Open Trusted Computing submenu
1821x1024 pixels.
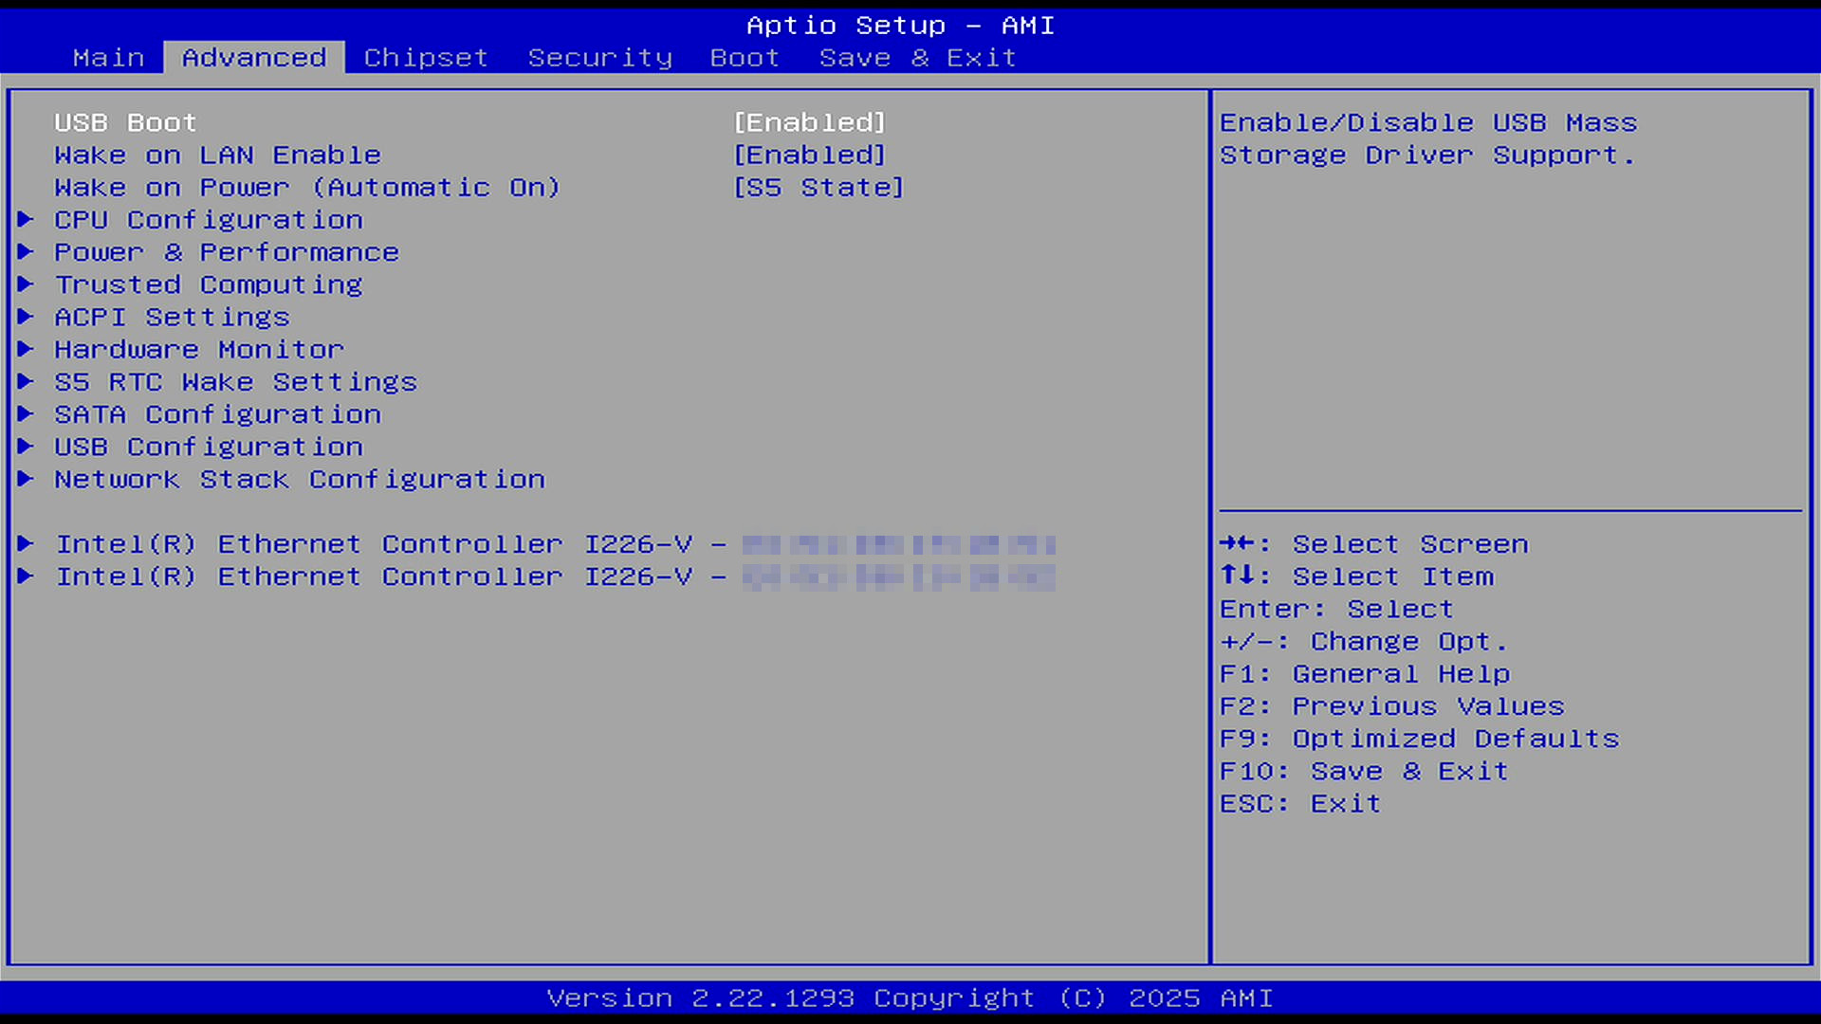(x=209, y=284)
